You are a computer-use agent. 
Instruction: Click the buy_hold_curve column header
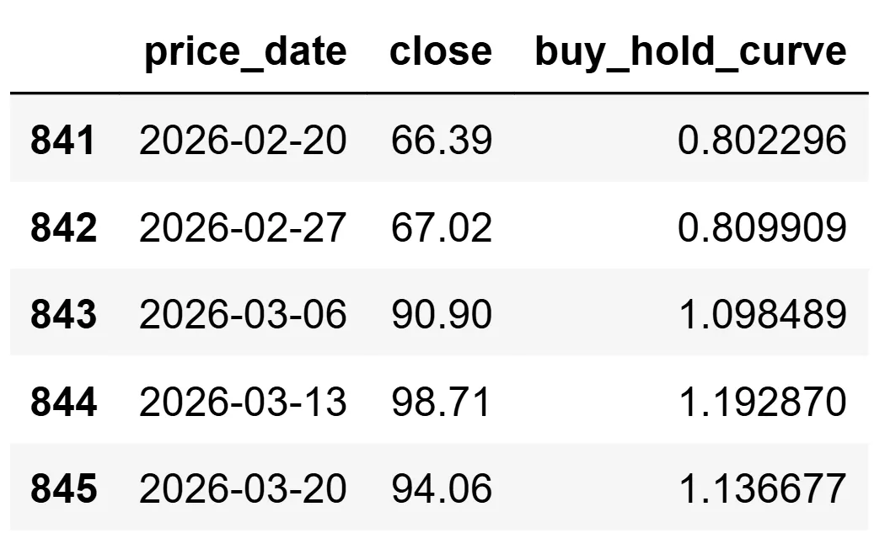click(x=690, y=52)
